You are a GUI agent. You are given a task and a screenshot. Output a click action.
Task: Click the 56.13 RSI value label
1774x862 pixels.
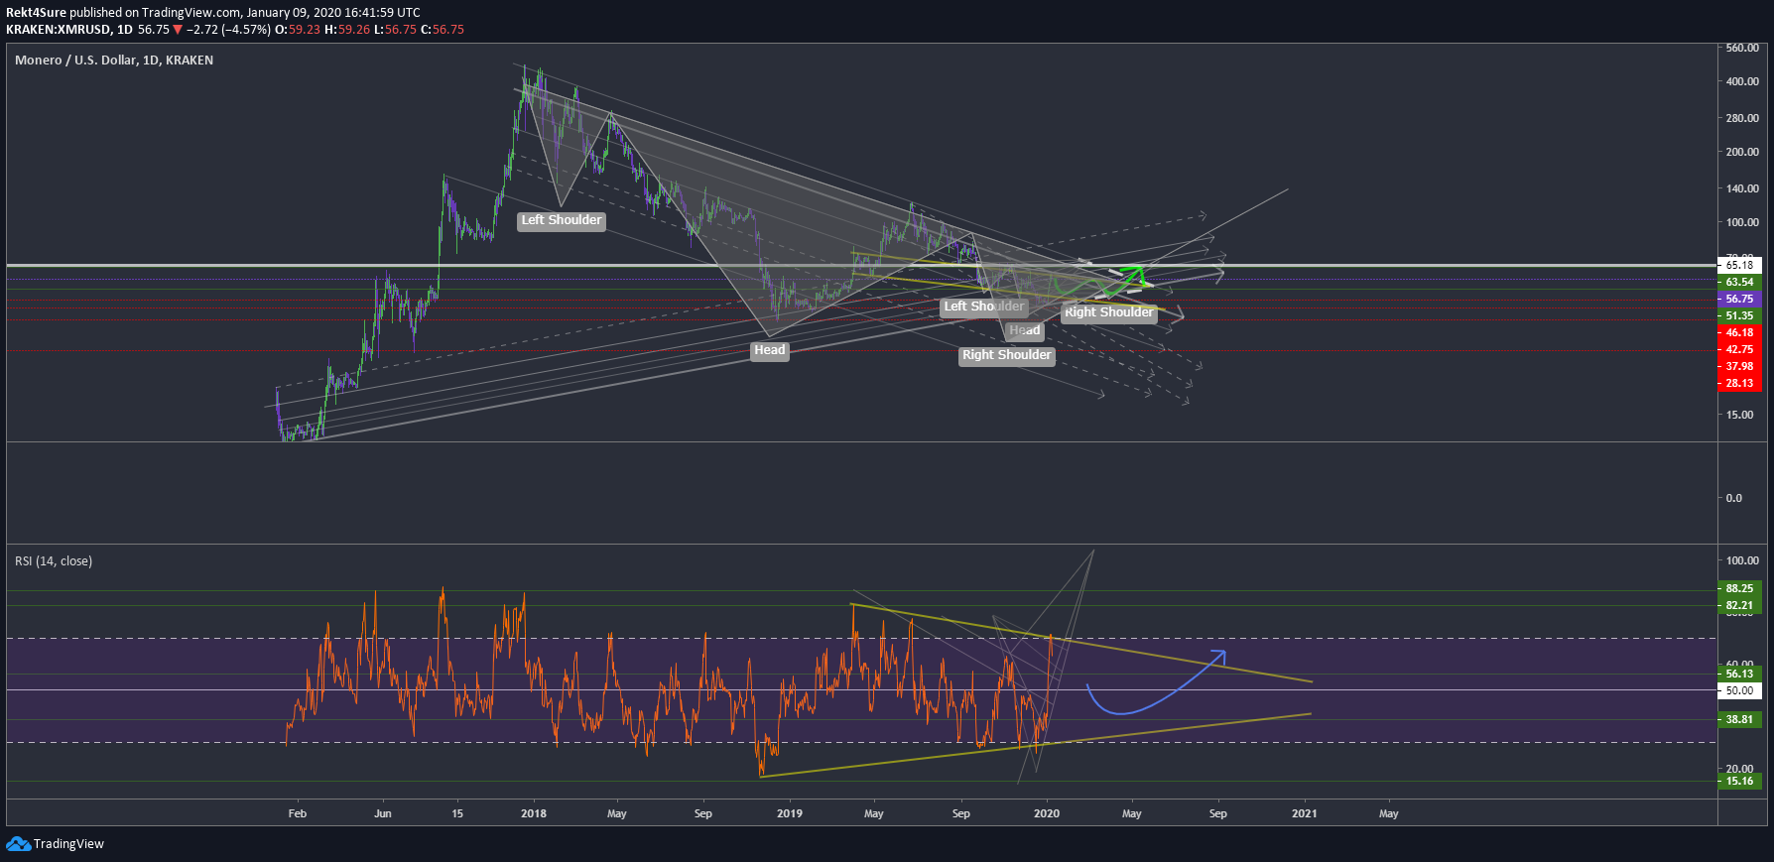point(1739,674)
